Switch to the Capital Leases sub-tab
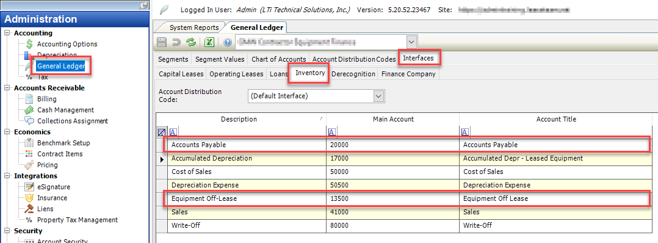658x243 pixels. tap(181, 74)
